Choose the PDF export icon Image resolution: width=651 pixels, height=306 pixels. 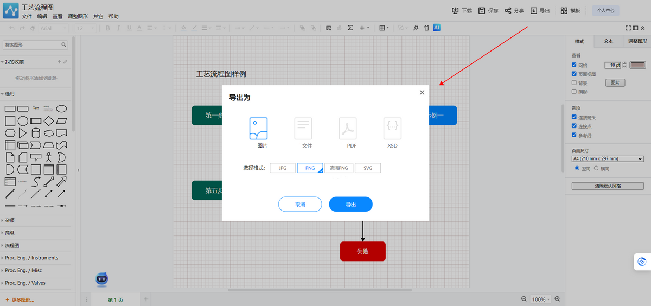(348, 129)
